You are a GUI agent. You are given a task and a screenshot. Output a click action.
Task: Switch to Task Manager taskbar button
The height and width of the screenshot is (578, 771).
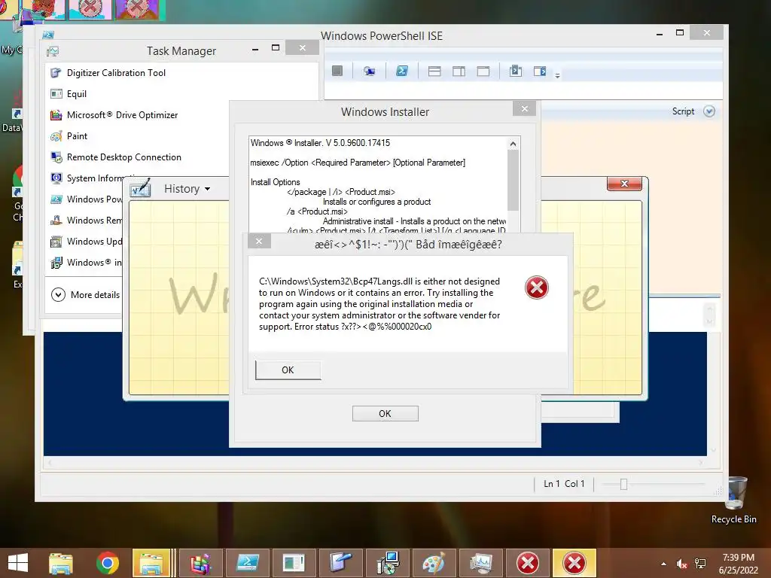tap(481, 563)
